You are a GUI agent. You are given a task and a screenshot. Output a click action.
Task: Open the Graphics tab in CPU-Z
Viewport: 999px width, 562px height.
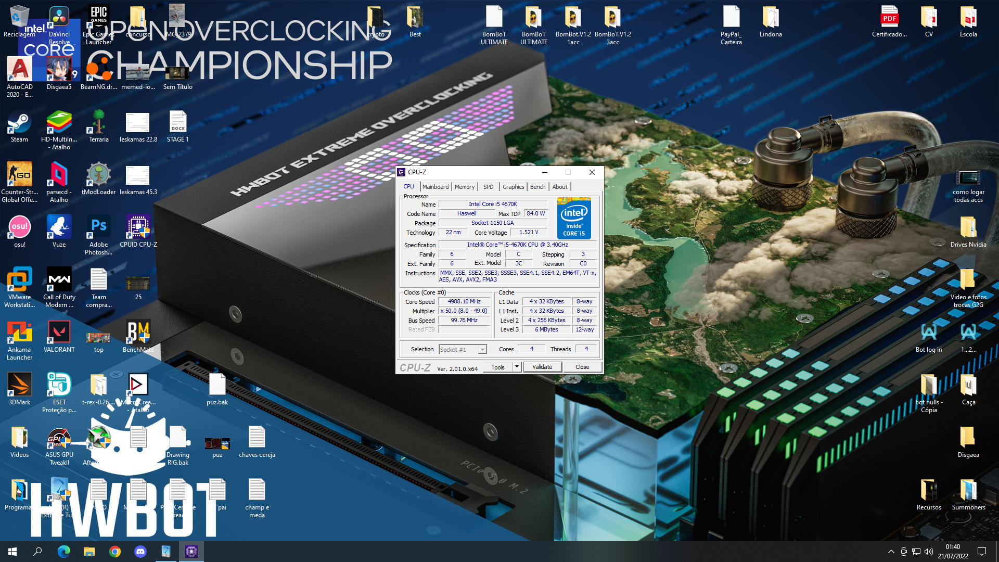pyautogui.click(x=513, y=187)
